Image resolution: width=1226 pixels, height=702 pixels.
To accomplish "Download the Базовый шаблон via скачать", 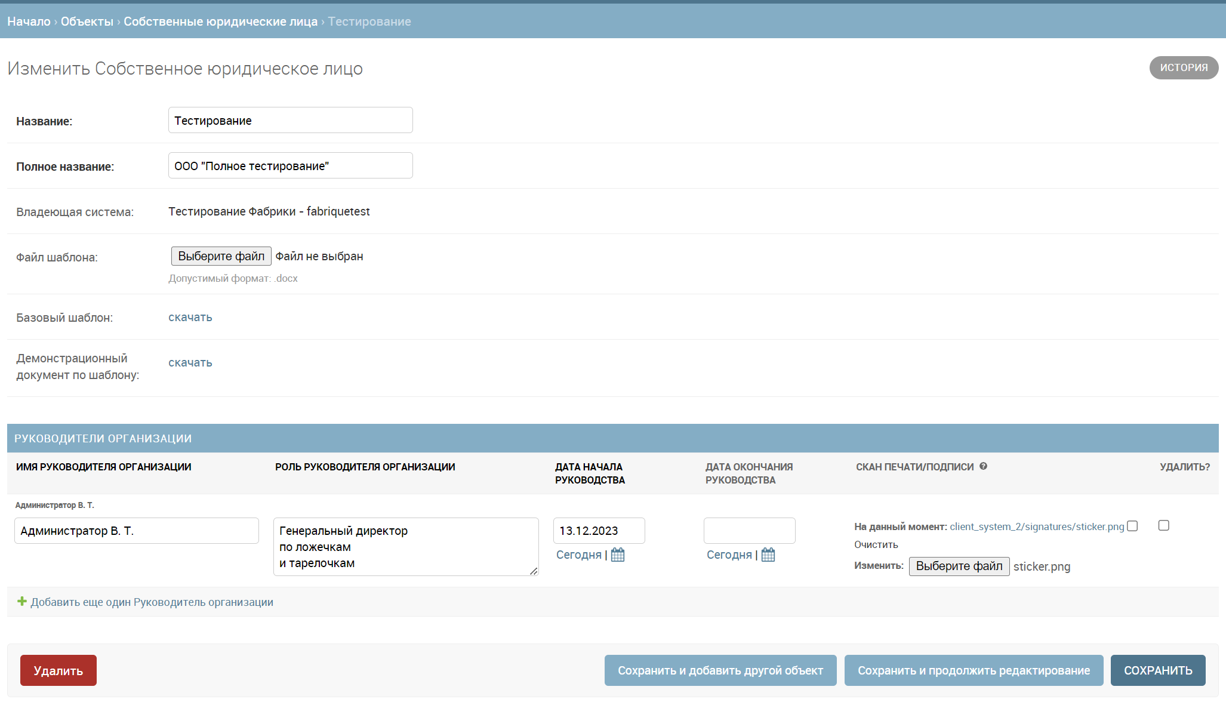I will [x=190, y=317].
